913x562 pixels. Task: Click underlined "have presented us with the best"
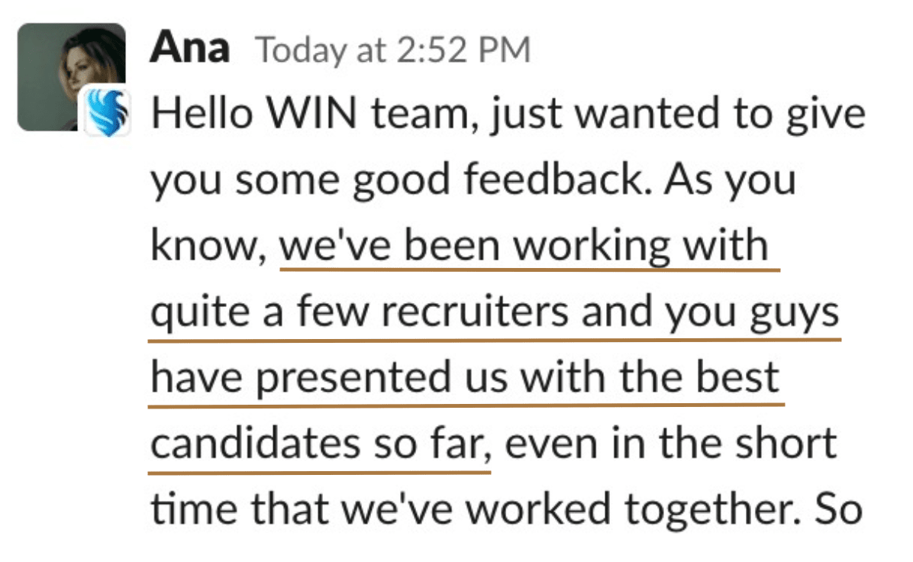point(465,377)
